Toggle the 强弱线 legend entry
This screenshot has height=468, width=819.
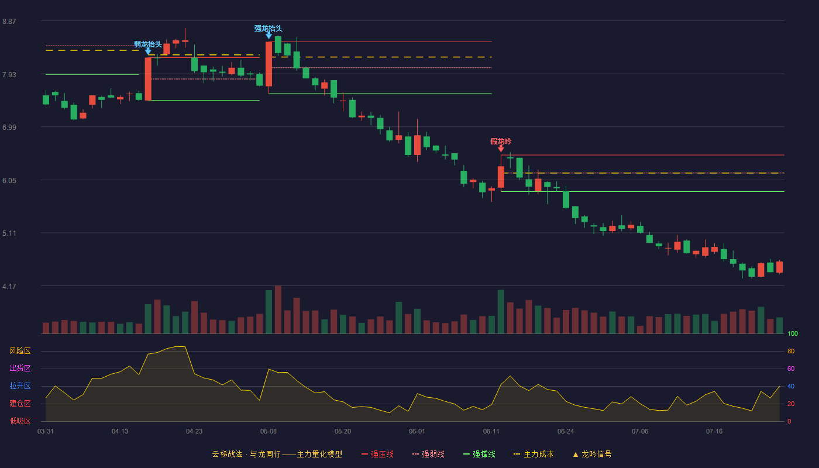point(428,454)
